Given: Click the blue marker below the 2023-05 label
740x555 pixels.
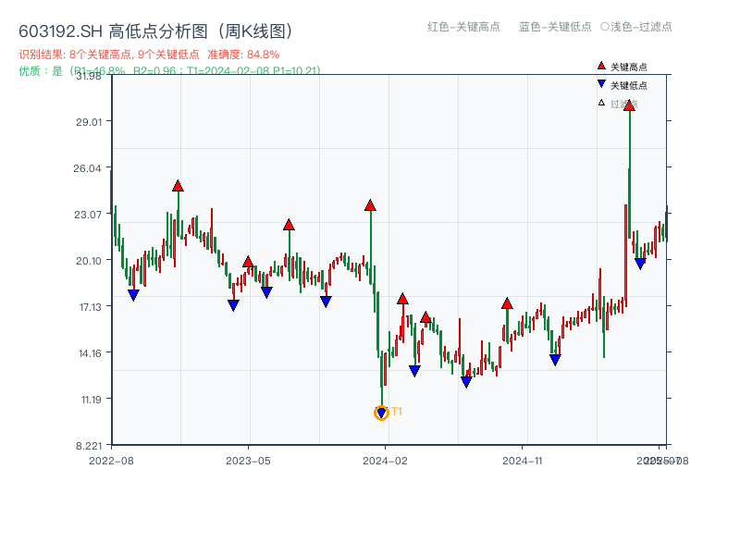Looking at the screenshot, I should 231,303.
